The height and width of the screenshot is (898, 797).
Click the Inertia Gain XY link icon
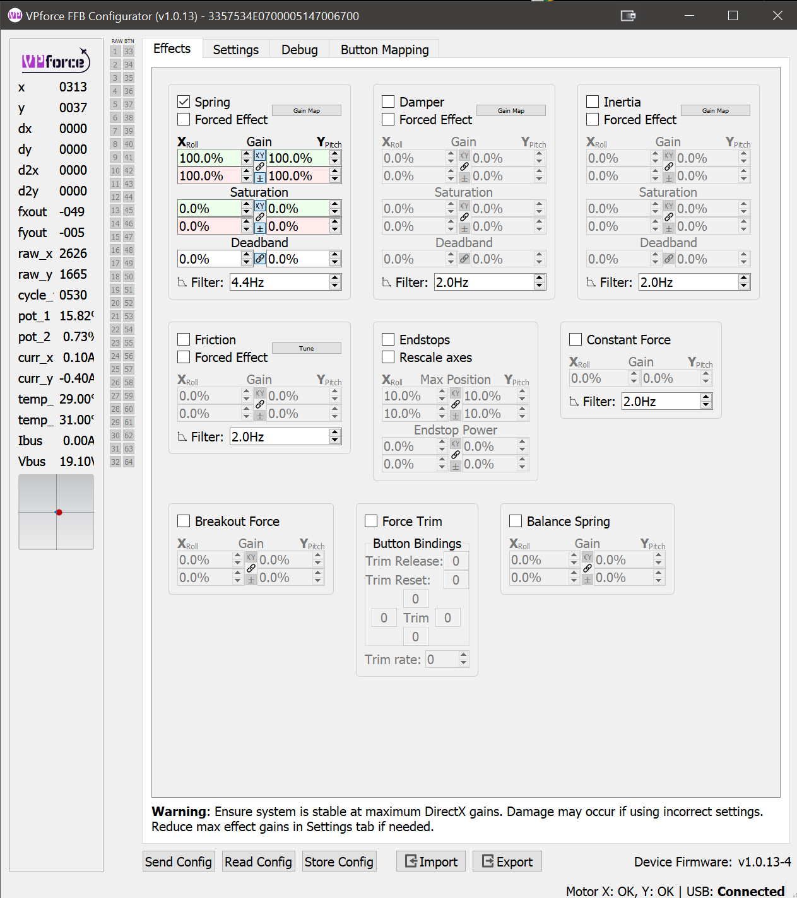click(669, 155)
